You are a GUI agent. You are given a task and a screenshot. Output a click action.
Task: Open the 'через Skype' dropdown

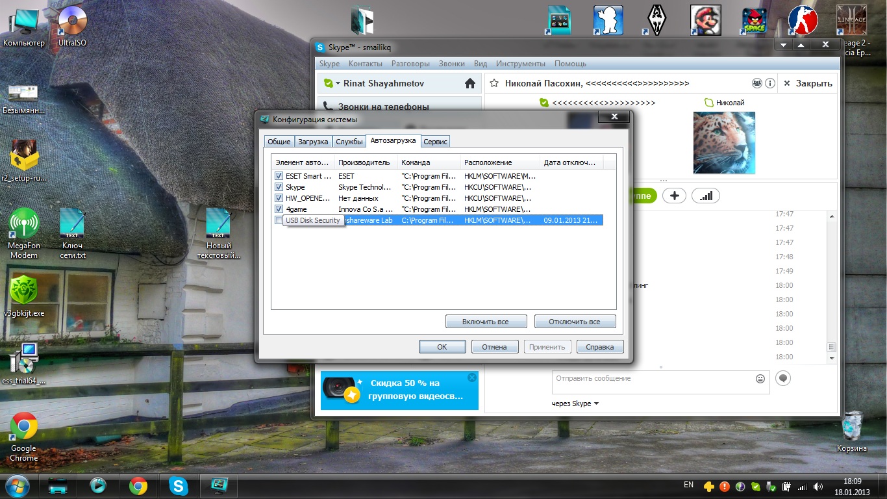(575, 403)
